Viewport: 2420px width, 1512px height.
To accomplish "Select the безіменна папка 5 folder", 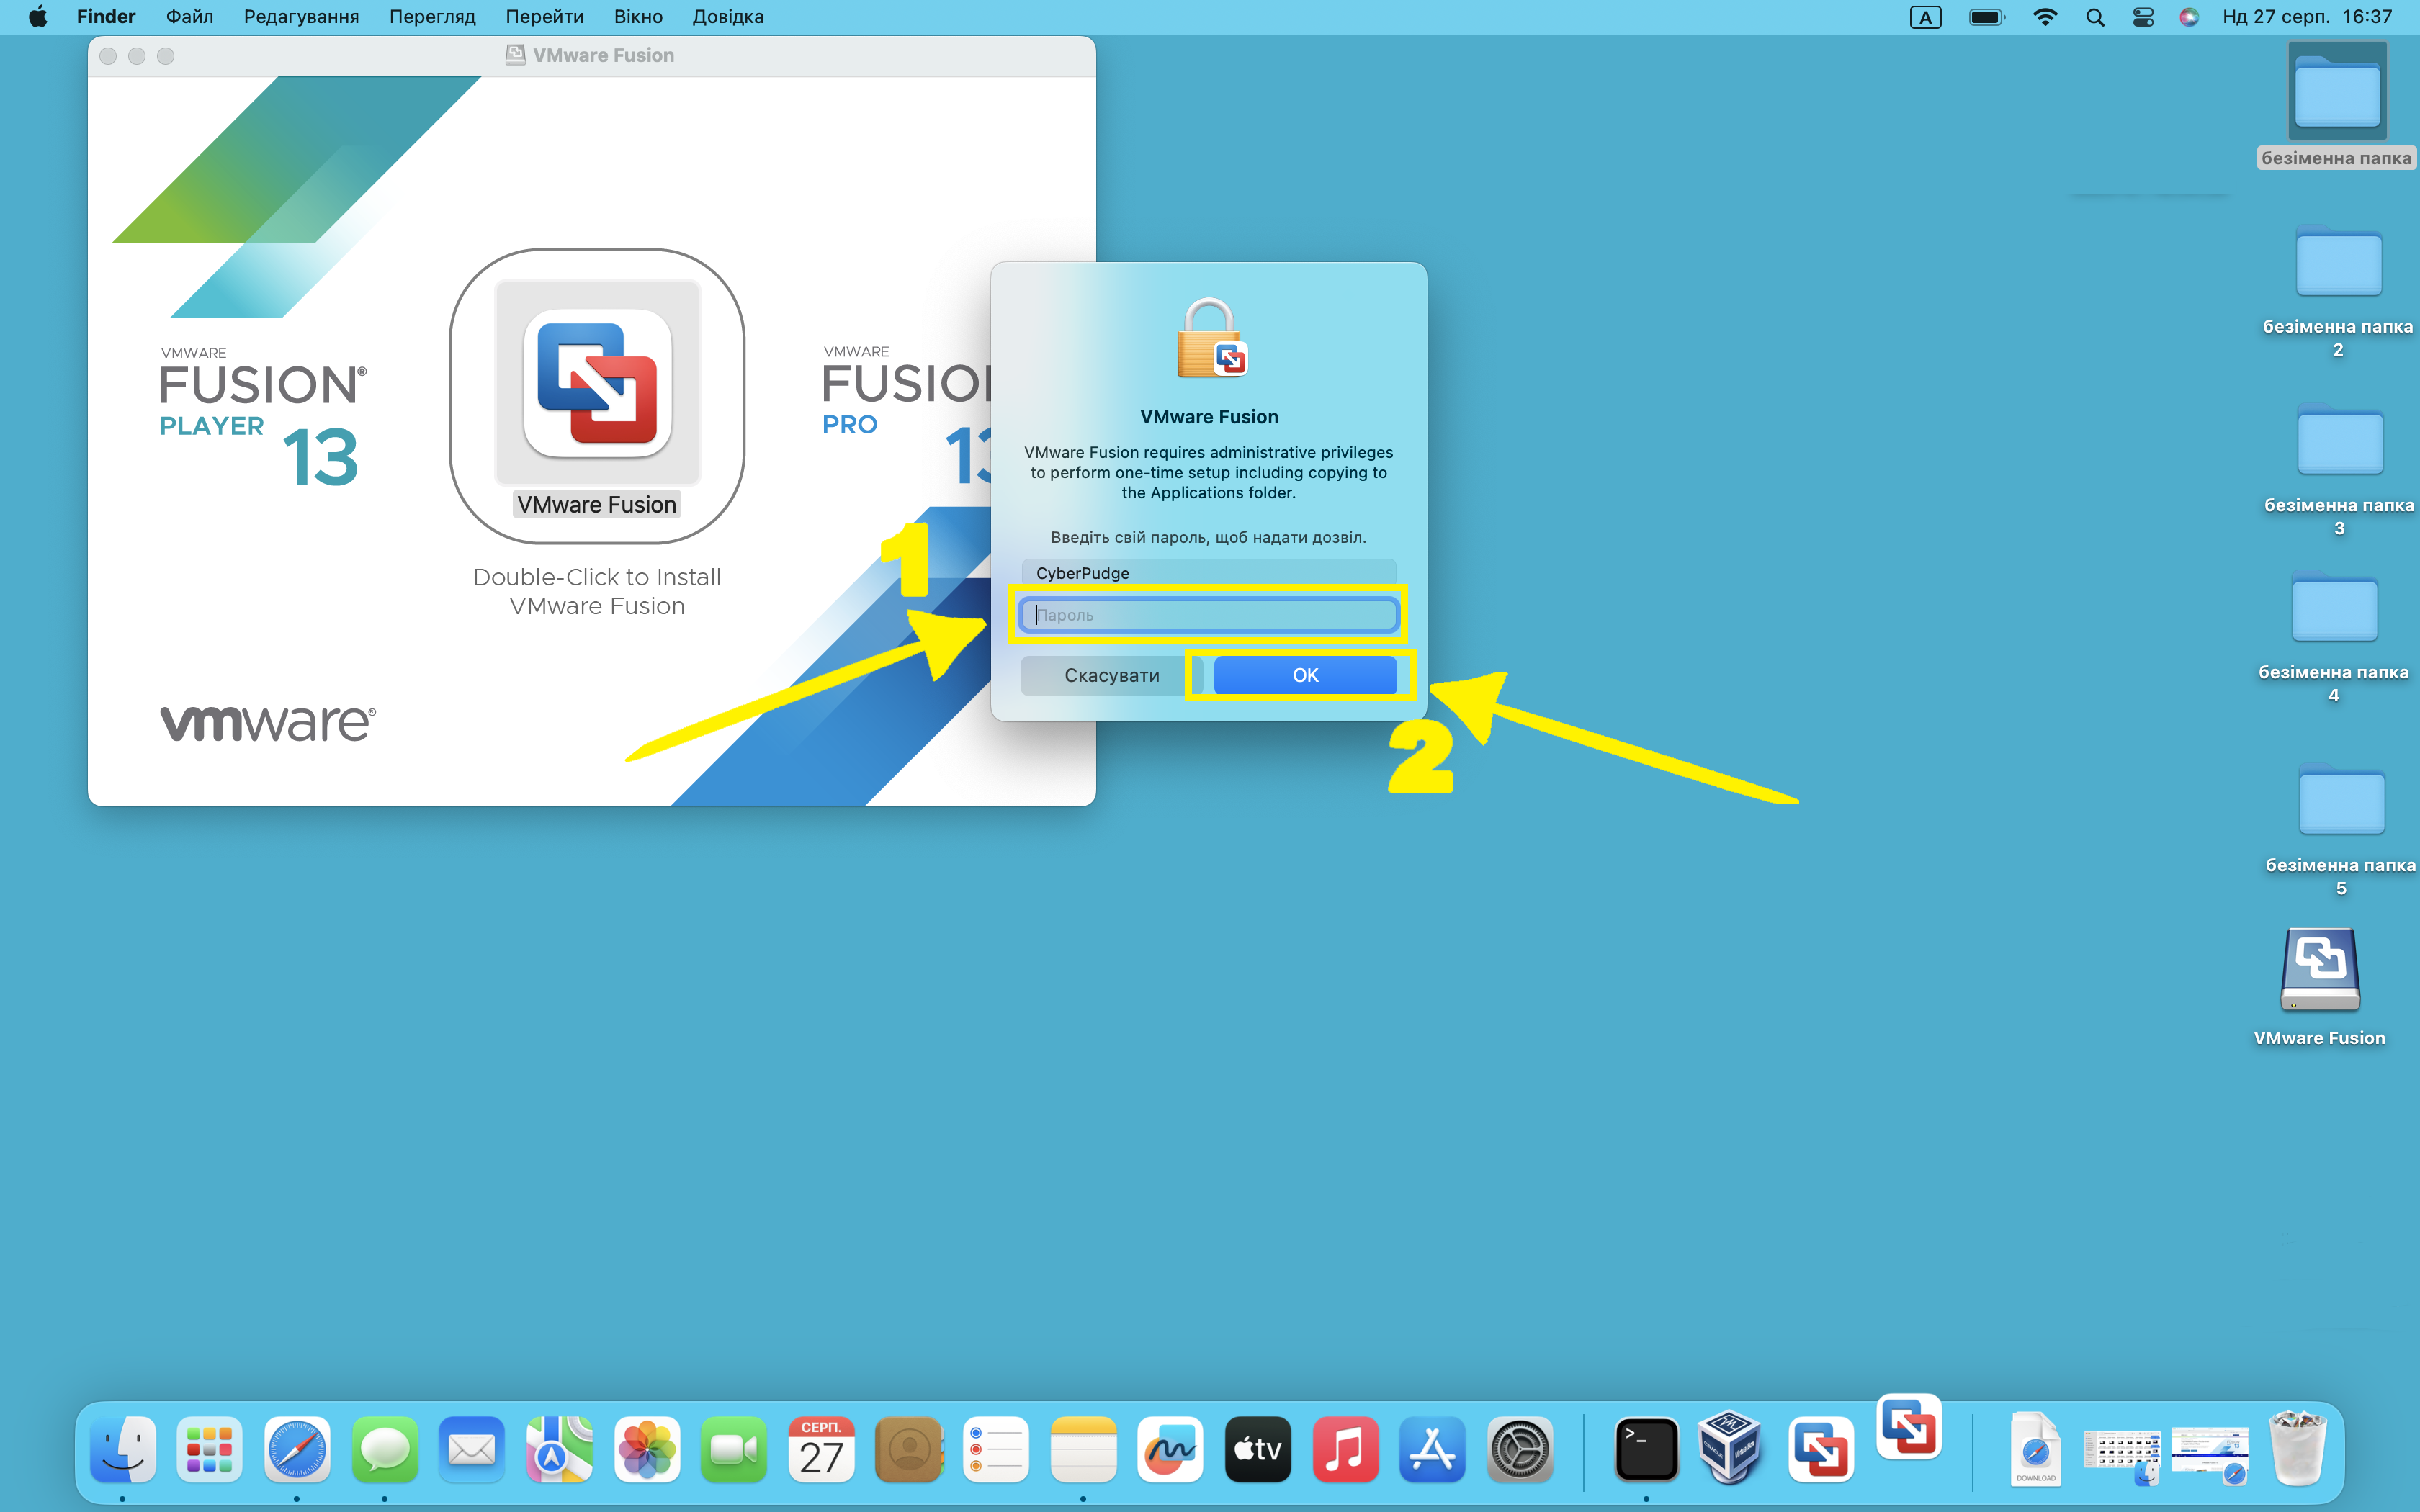I will 2341,830.
